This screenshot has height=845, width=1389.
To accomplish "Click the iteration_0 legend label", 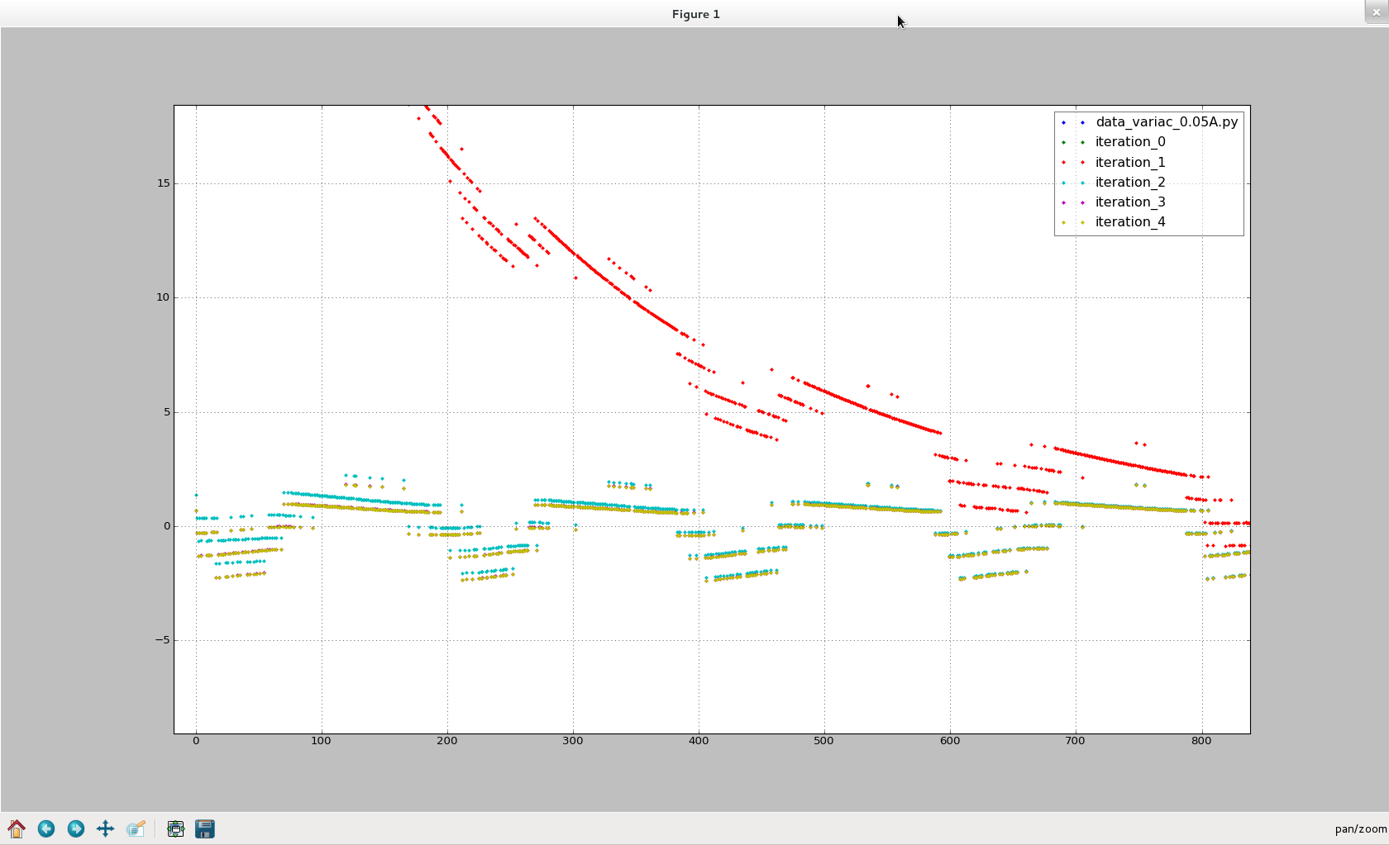I will pyautogui.click(x=1130, y=142).
